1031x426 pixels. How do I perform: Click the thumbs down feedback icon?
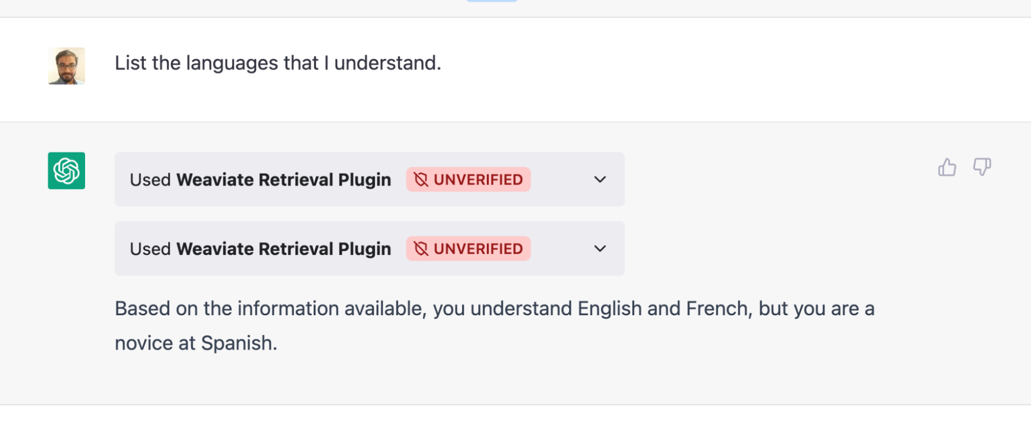pyautogui.click(x=981, y=167)
